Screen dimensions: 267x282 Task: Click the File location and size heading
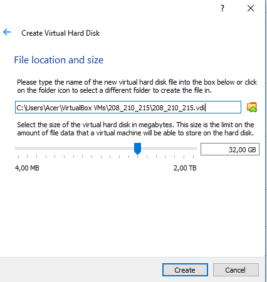[59, 60]
